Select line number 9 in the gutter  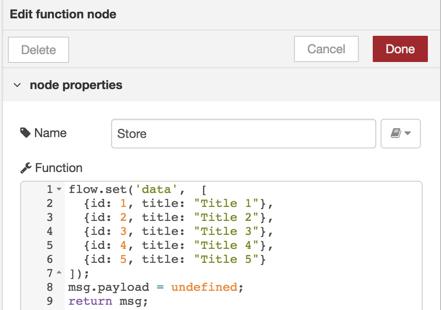(x=50, y=301)
